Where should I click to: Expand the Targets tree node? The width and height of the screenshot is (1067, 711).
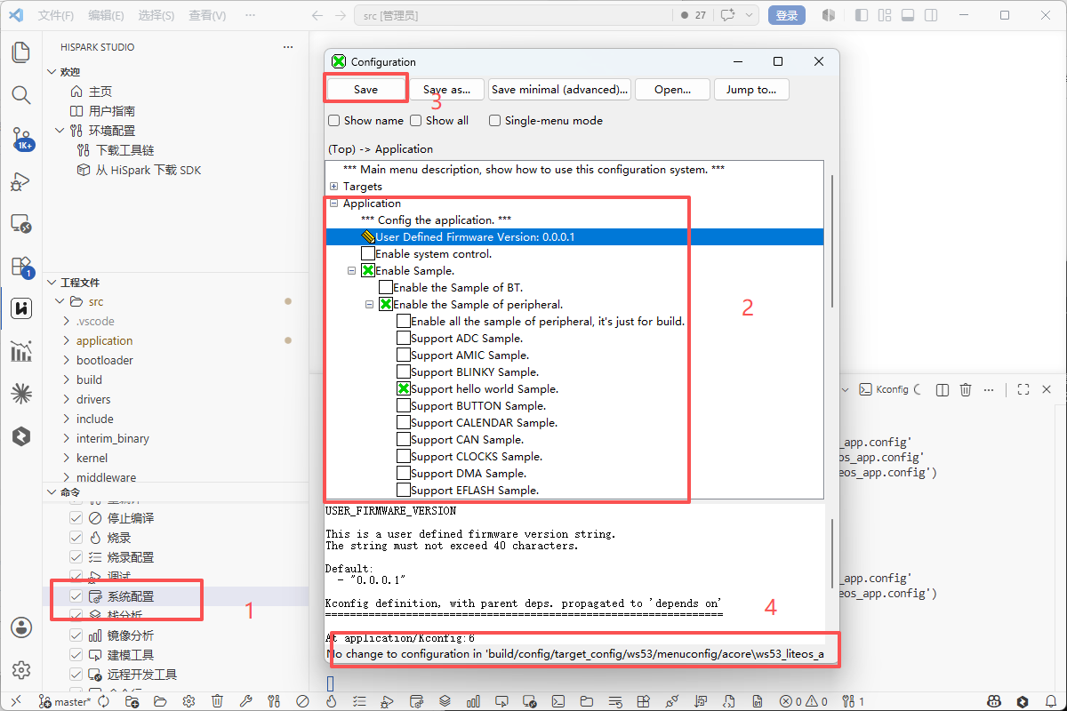[333, 187]
